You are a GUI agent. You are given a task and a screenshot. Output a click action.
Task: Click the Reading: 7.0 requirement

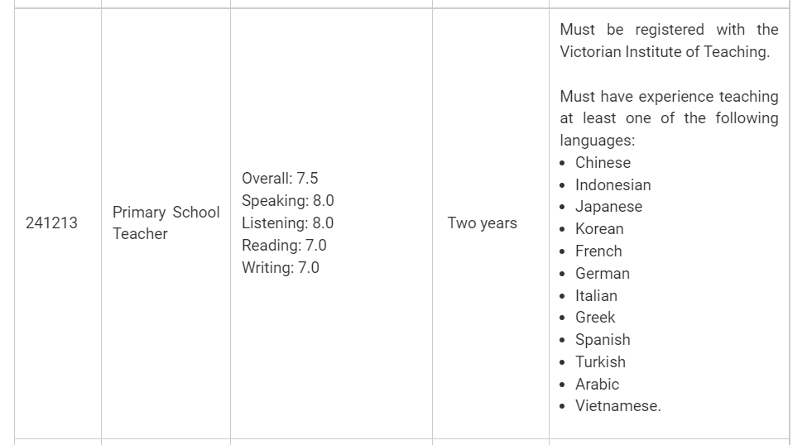(x=284, y=246)
